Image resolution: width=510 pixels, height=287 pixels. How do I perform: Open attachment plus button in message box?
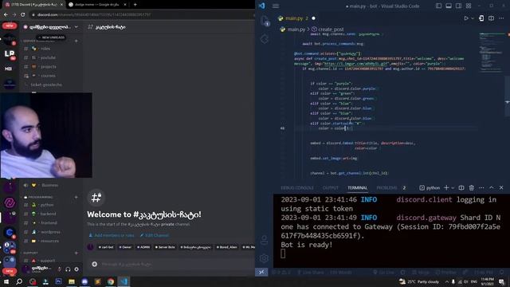click(94, 264)
